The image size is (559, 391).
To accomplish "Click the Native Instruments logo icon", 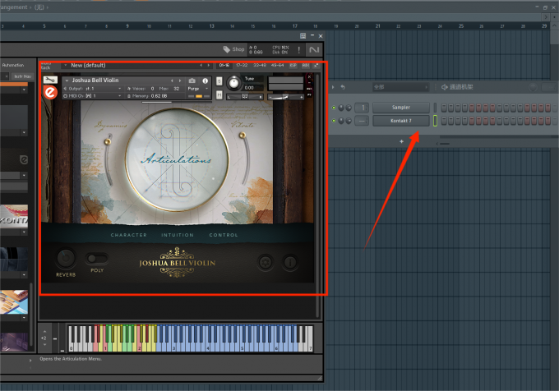I will [x=312, y=49].
